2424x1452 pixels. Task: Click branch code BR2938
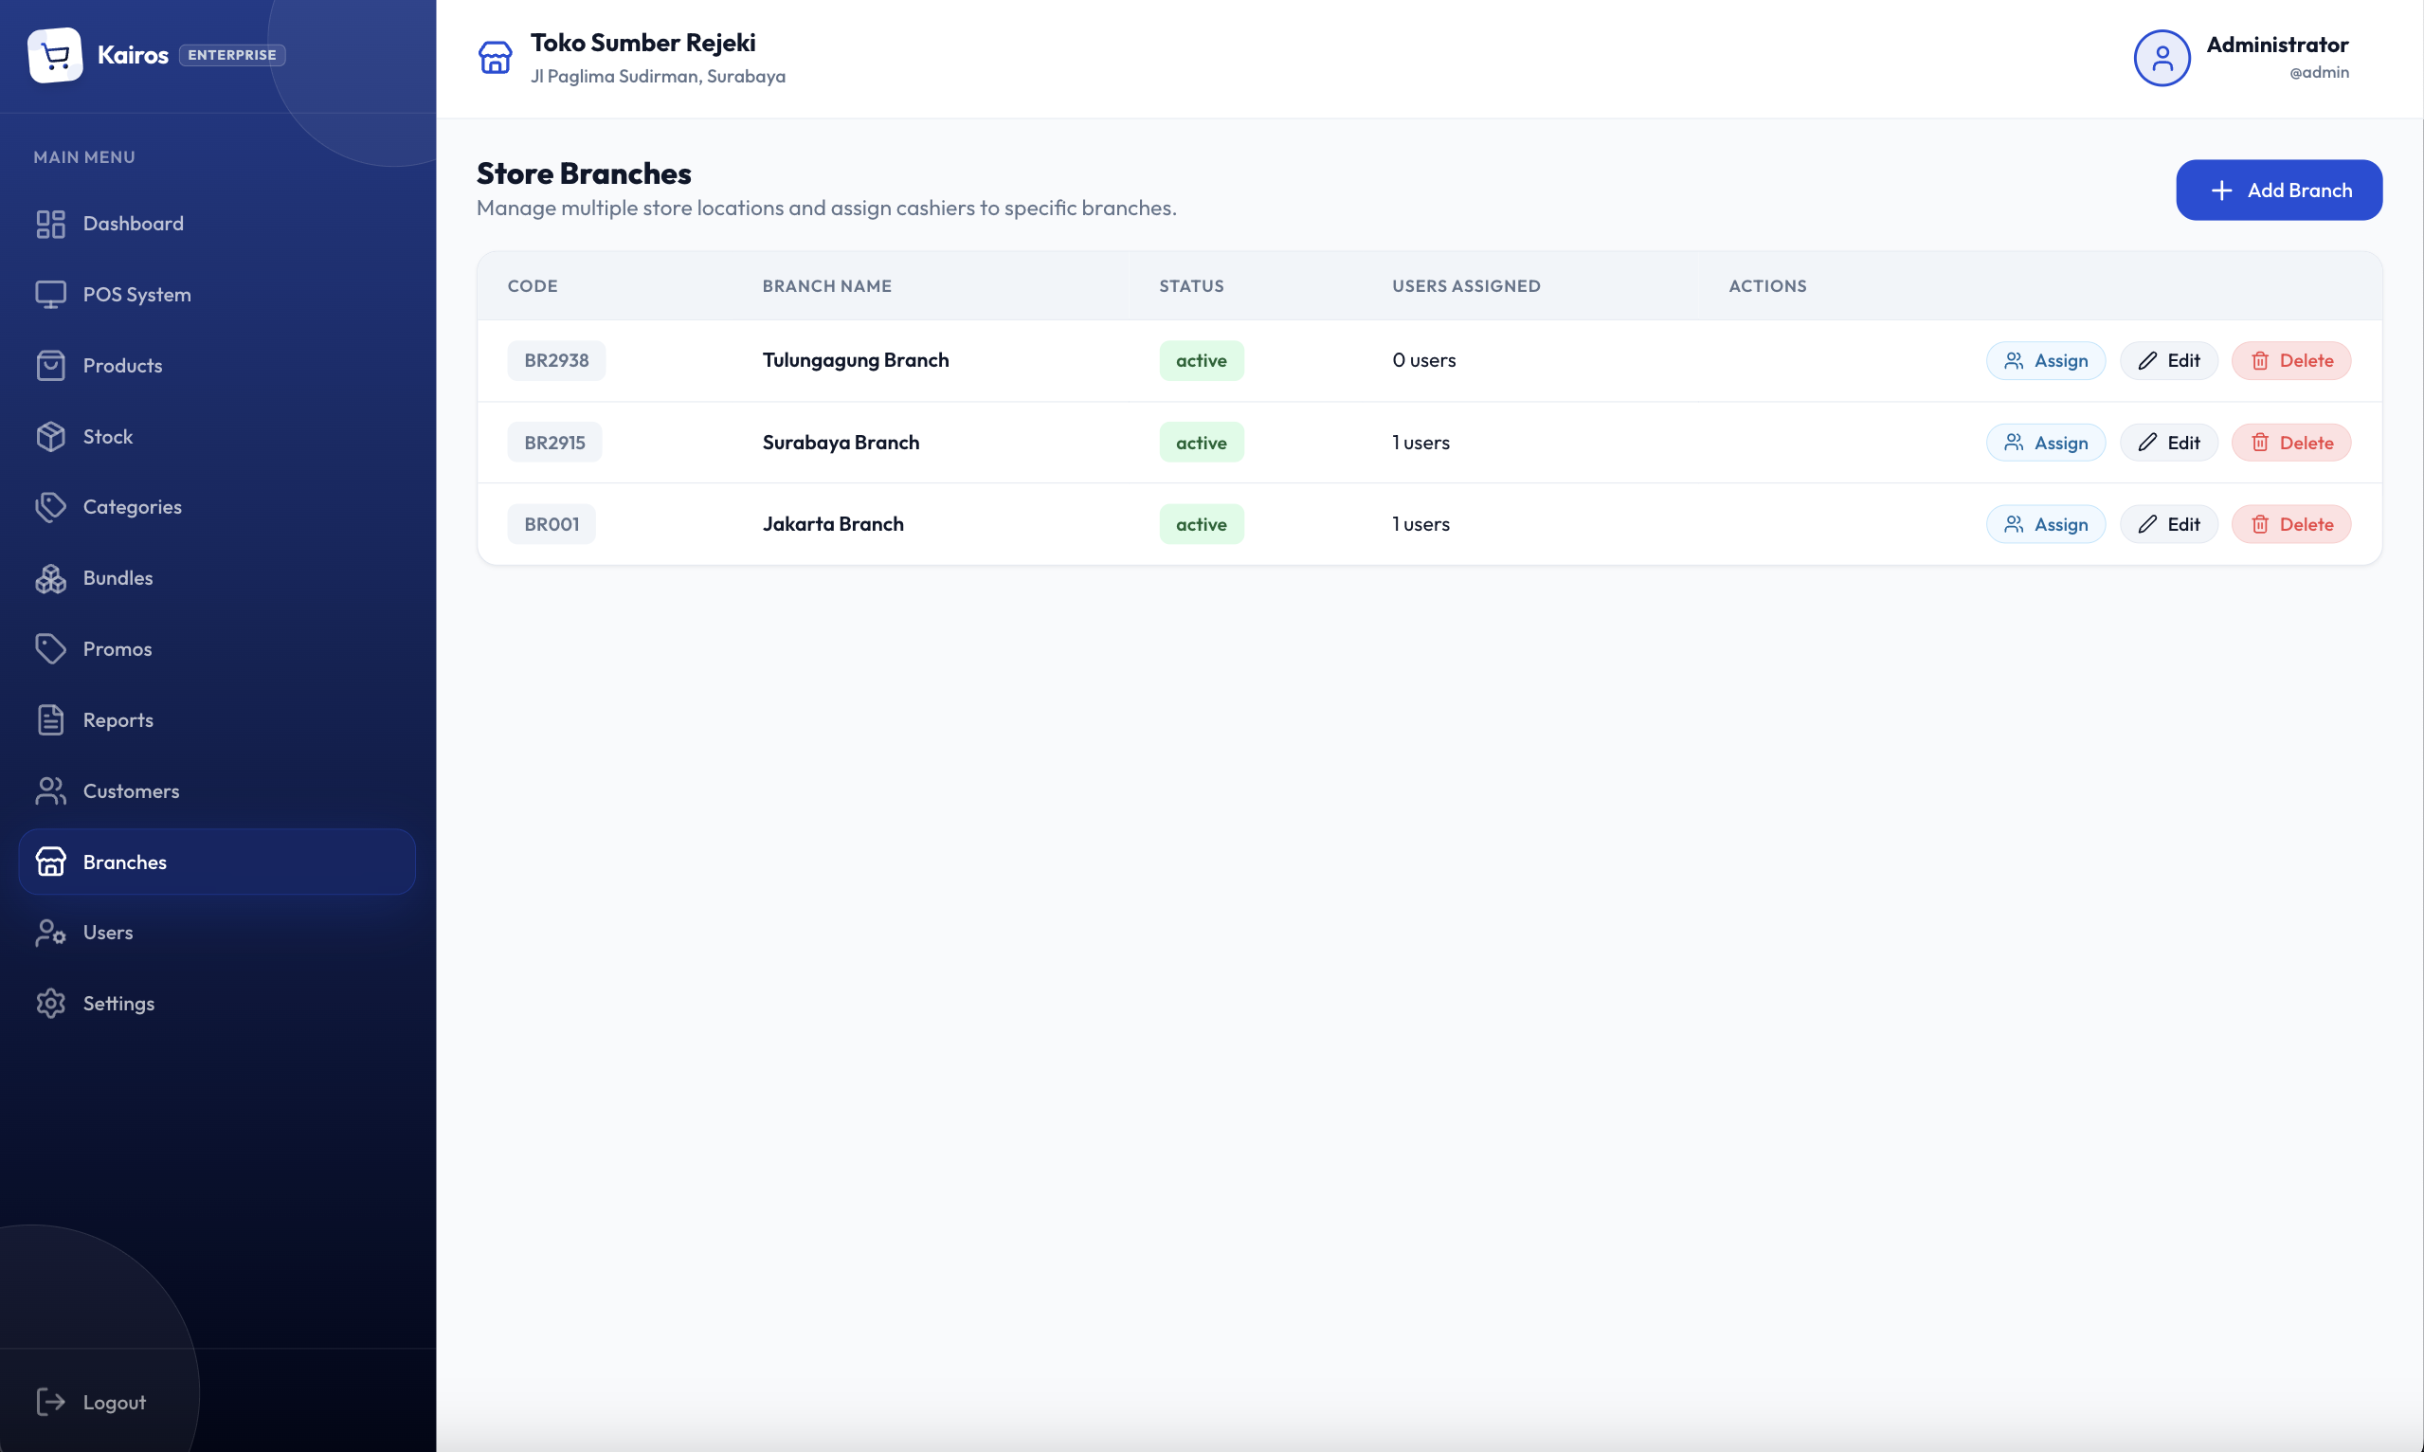click(556, 361)
